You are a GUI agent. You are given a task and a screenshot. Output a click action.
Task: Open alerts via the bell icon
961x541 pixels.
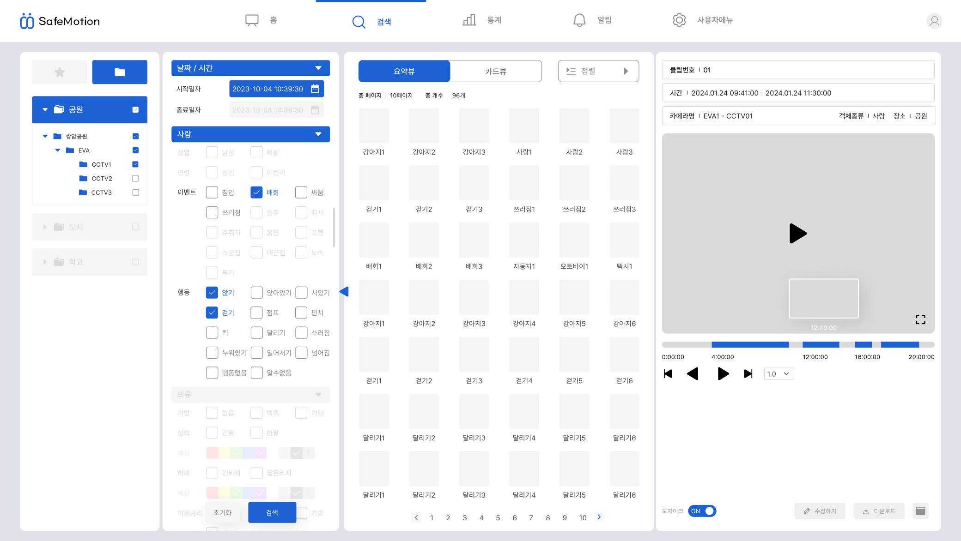[x=579, y=20]
